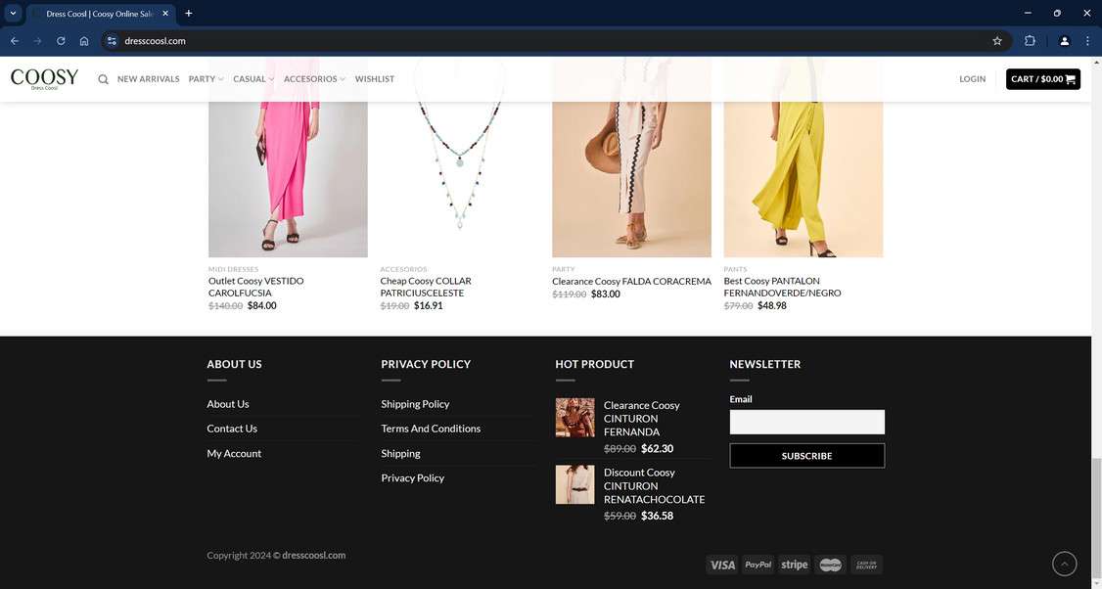Focus the newsletter Email input field
This screenshot has height=589, width=1102.
click(x=806, y=422)
